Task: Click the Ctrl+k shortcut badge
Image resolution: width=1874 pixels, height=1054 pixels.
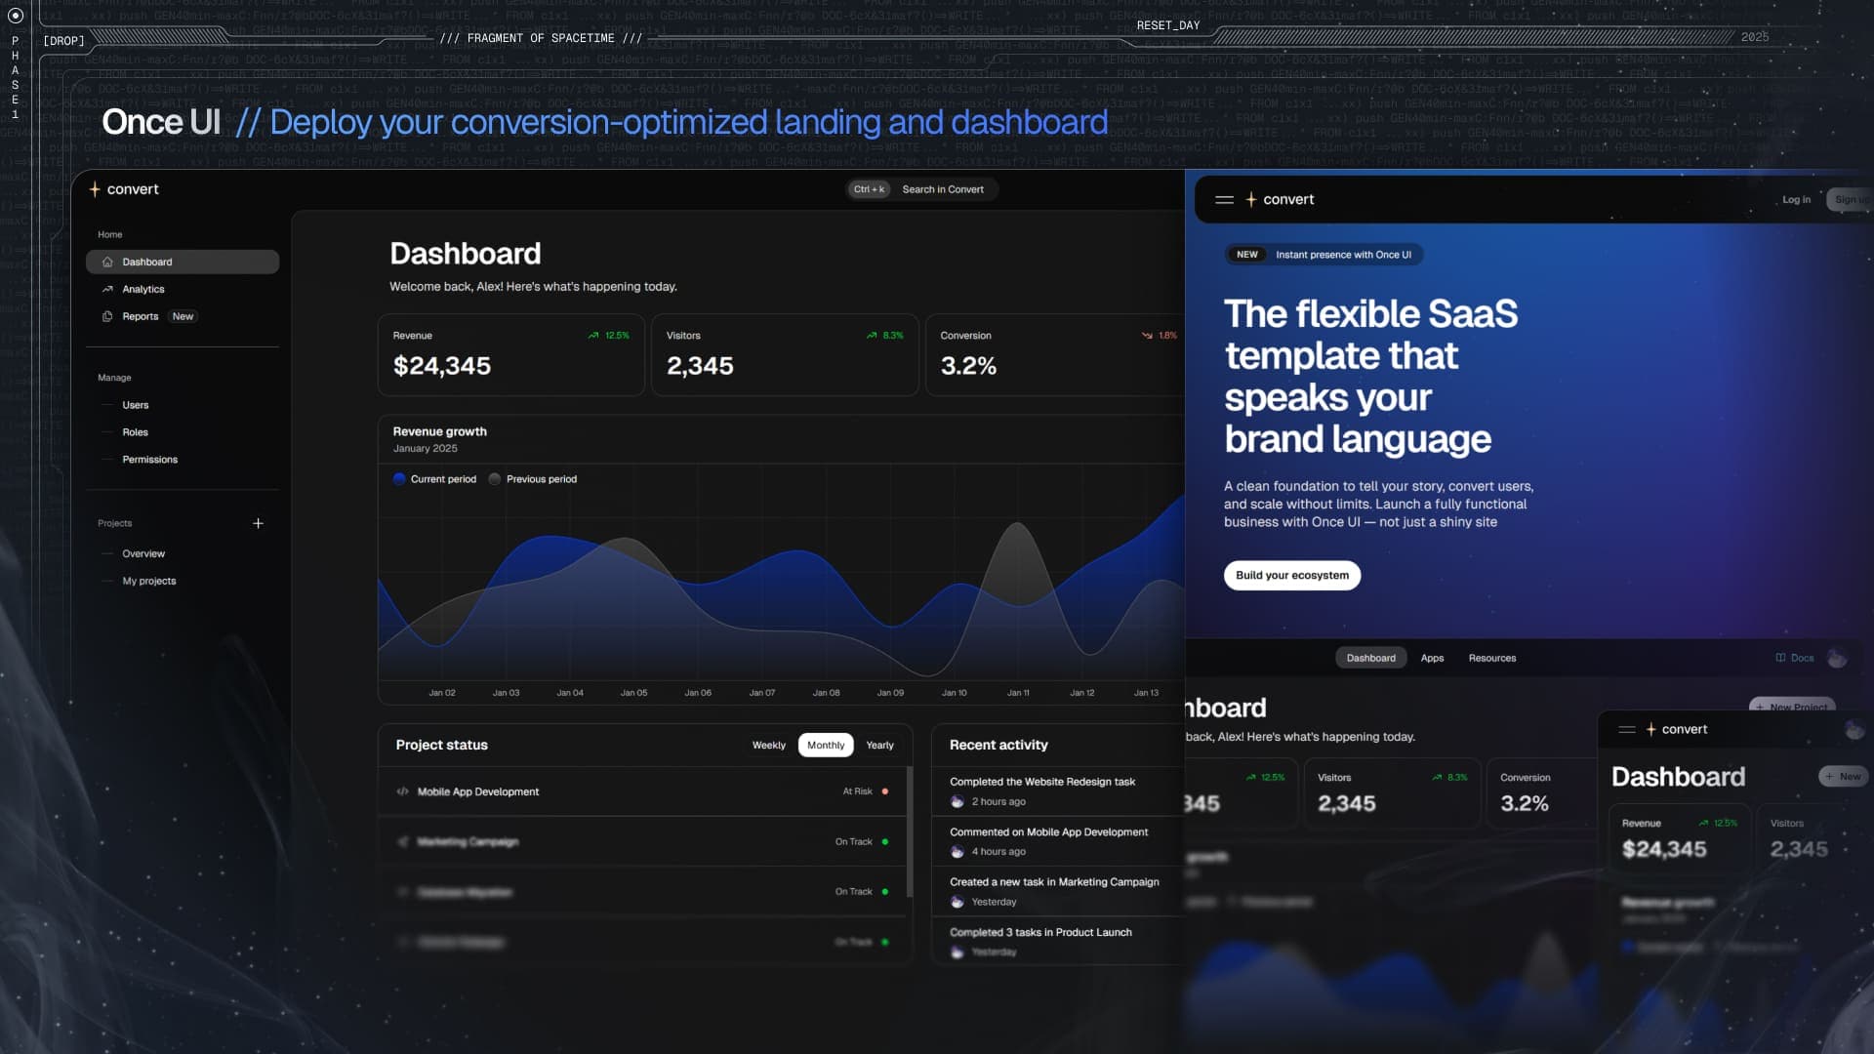Action: click(869, 189)
